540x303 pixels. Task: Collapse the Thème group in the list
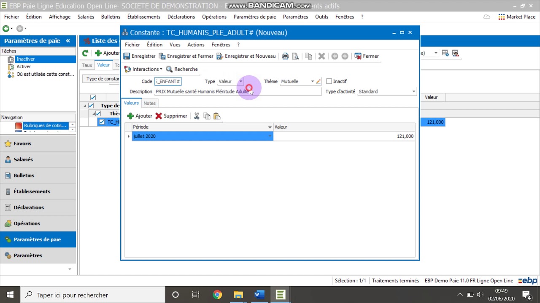[x=94, y=114]
